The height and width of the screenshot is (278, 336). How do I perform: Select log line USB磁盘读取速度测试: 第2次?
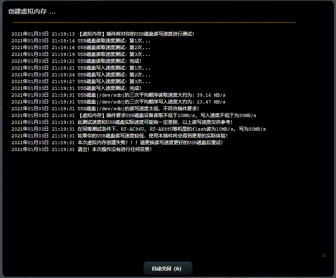[x=81, y=48]
